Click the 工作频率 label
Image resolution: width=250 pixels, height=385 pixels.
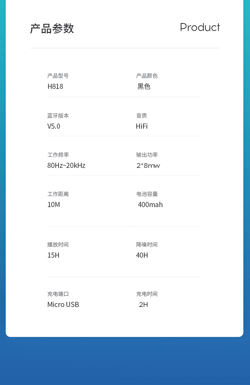pyautogui.click(x=58, y=155)
